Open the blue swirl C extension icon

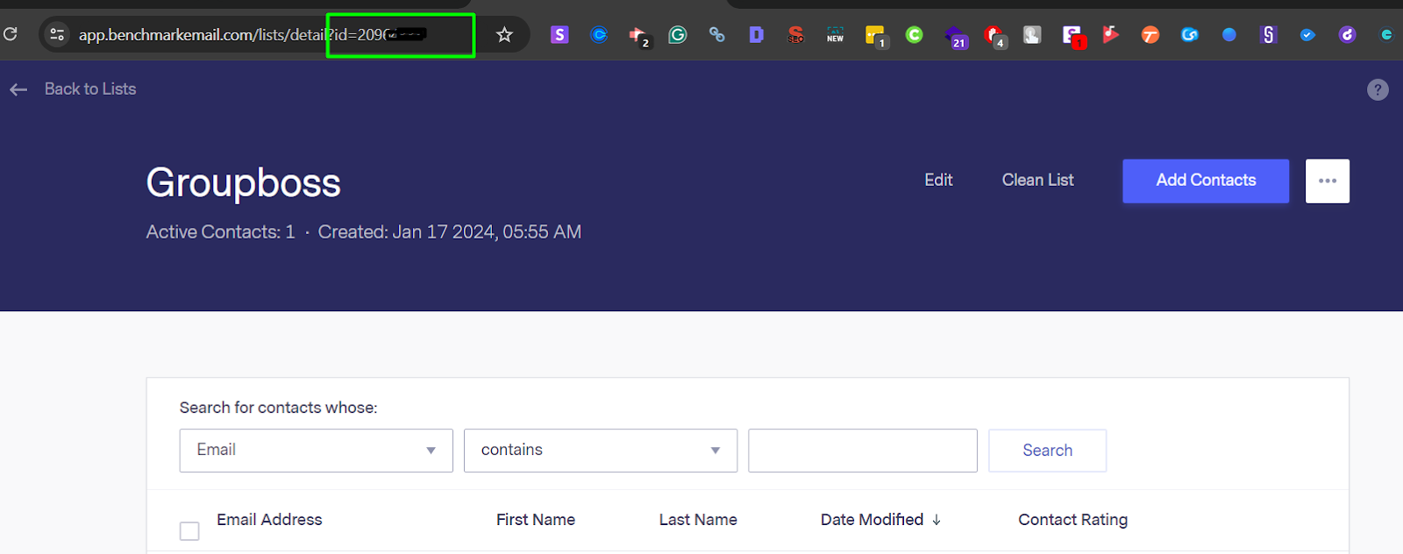point(1190,34)
